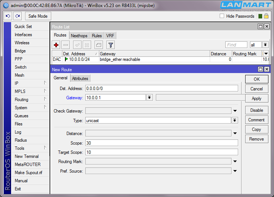The height and width of the screenshot is (197, 274).
Task: Click the WinBox logo in title bar
Action: 6,6
